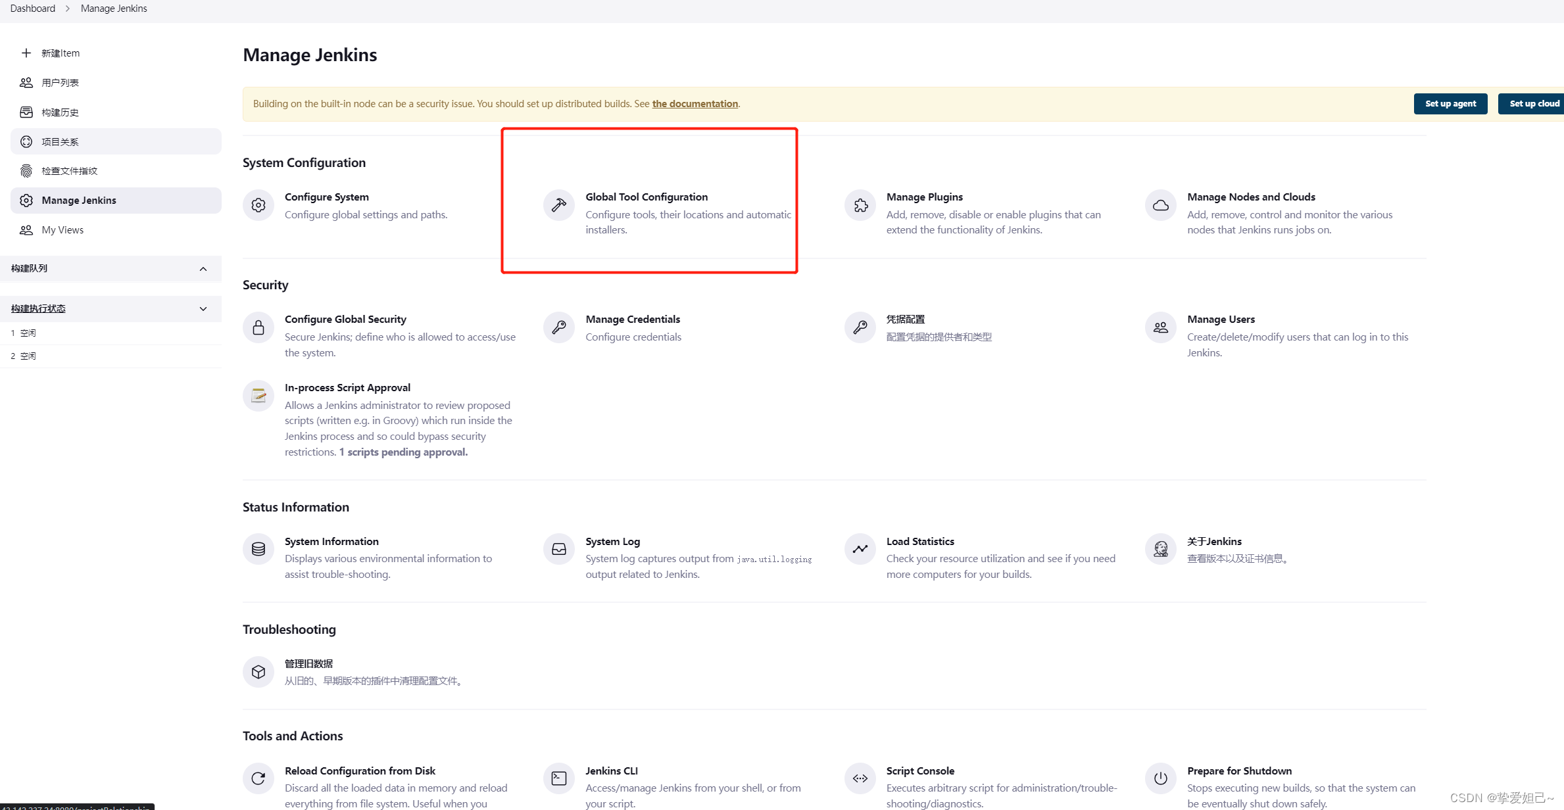The width and height of the screenshot is (1564, 810).
Task: Open the Prepare for Shutdown title link
Action: 1239,771
